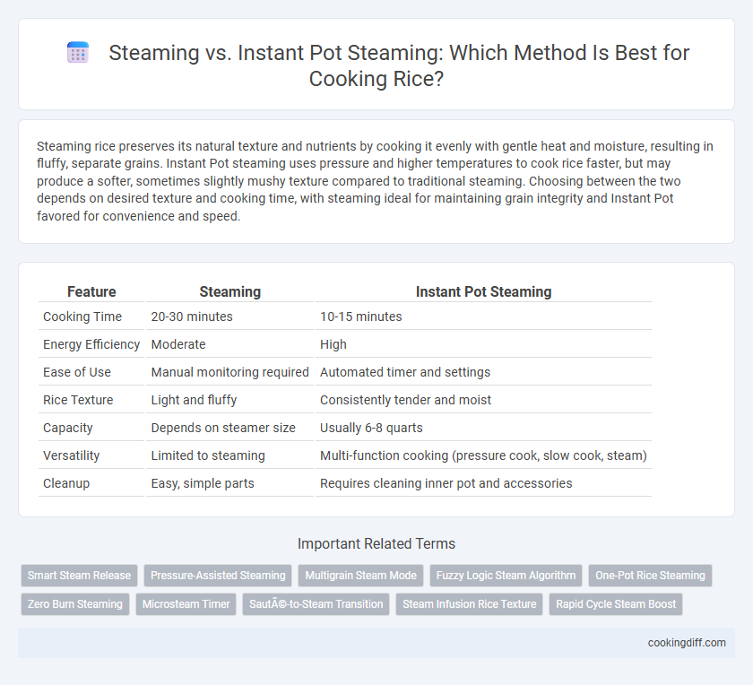753x685 pixels.
Task: Click the Feature column header
Action: click(x=91, y=291)
